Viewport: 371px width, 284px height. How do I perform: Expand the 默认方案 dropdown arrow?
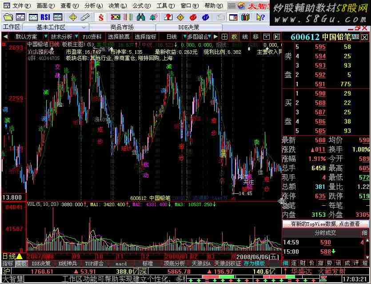(x=45, y=37)
